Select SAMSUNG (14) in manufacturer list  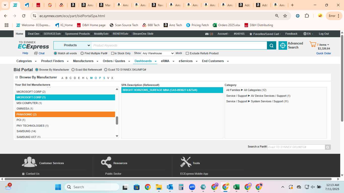coord(65,131)
